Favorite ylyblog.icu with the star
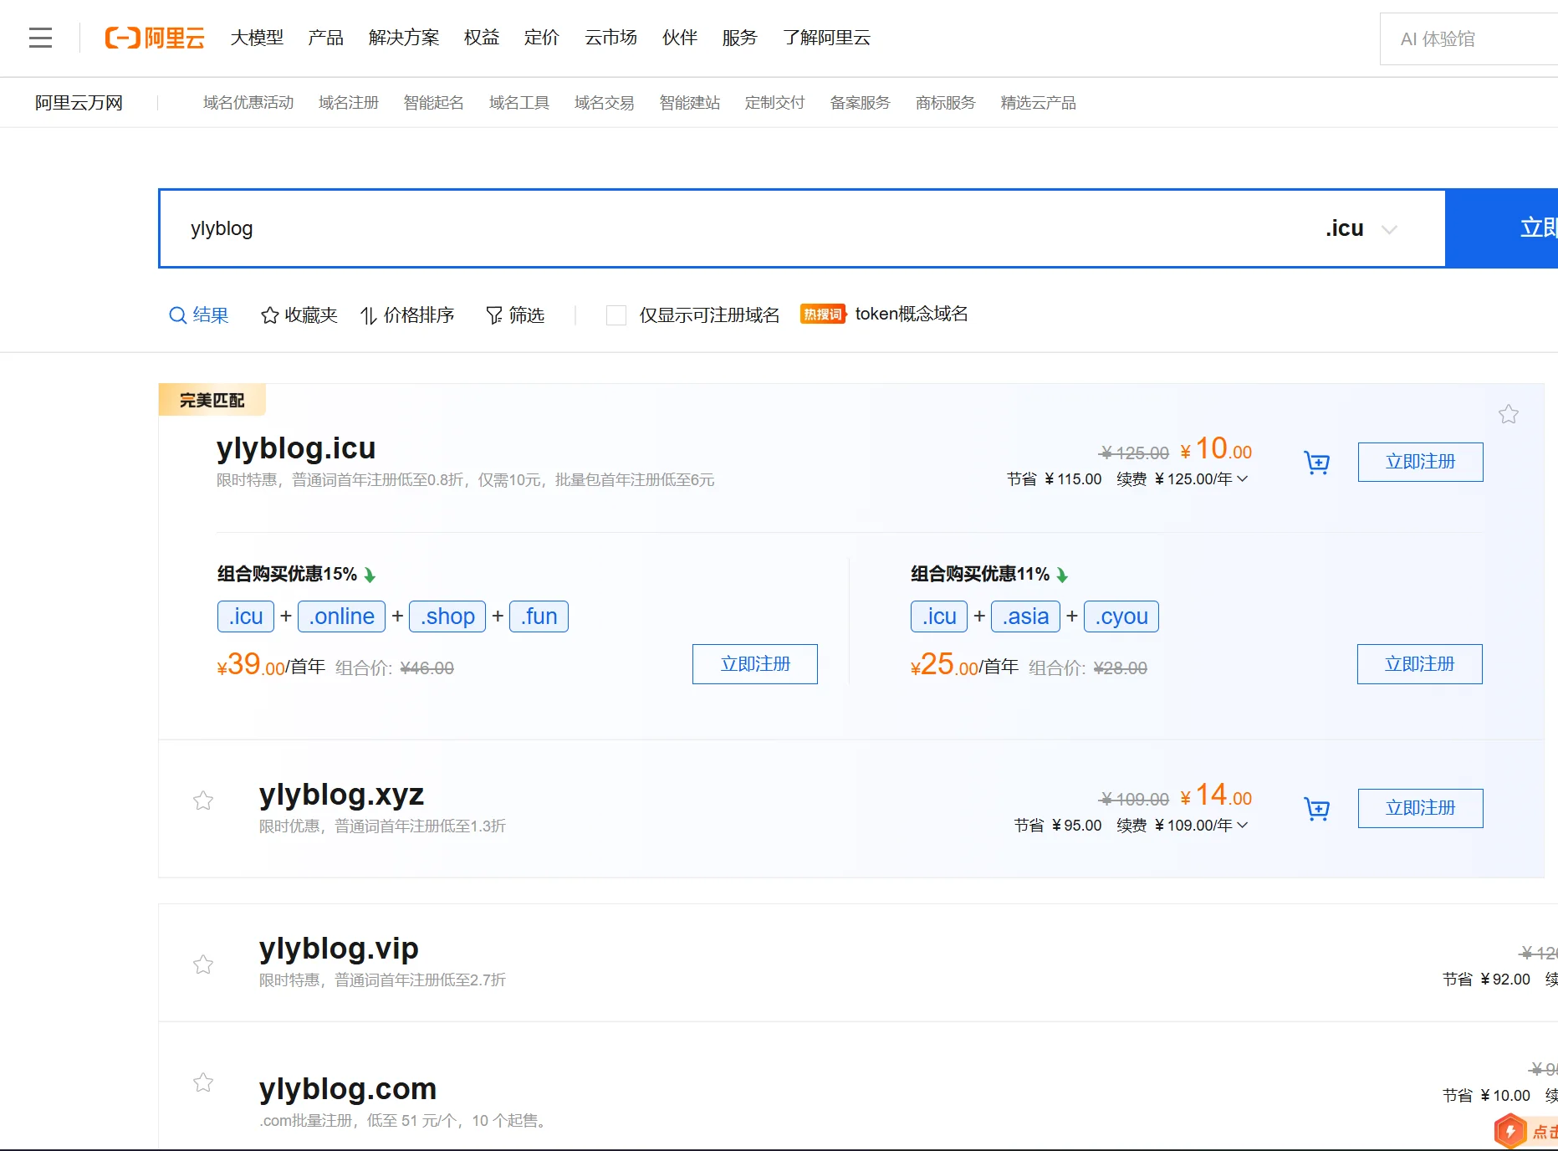The height and width of the screenshot is (1151, 1558). pyautogui.click(x=1509, y=414)
